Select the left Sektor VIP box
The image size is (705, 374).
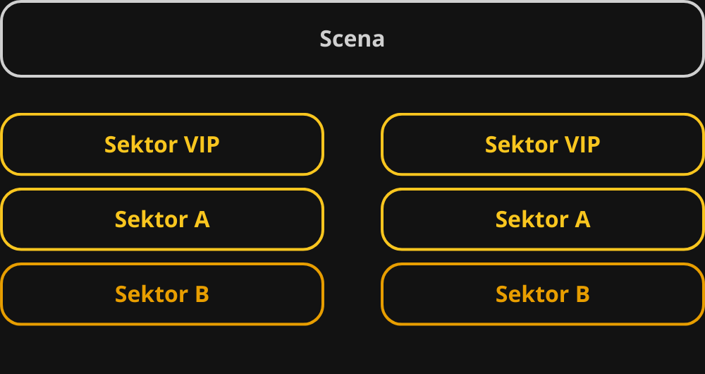pos(162,145)
